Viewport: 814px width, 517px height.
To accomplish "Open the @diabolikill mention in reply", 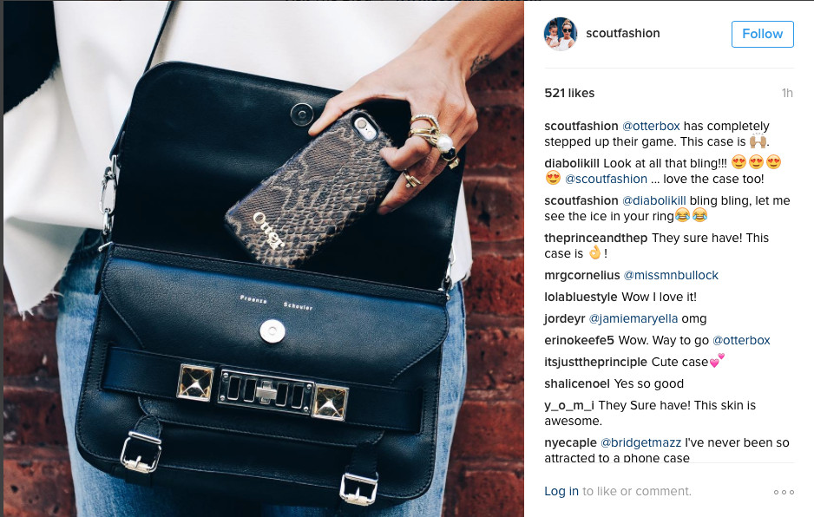I will 653,201.
